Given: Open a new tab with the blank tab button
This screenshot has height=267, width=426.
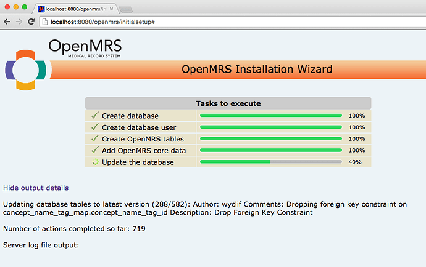Looking at the screenshot, I should (x=126, y=9).
